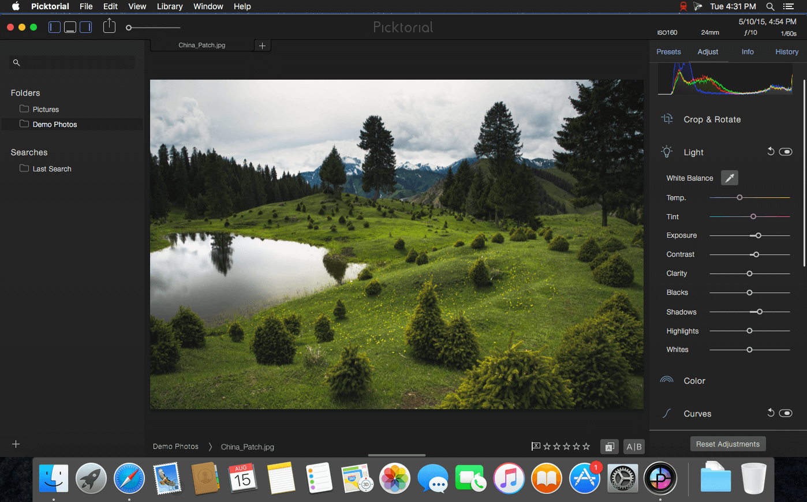Open the Edit menu
Image resolution: width=807 pixels, height=502 pixels.
pos(110,6)
